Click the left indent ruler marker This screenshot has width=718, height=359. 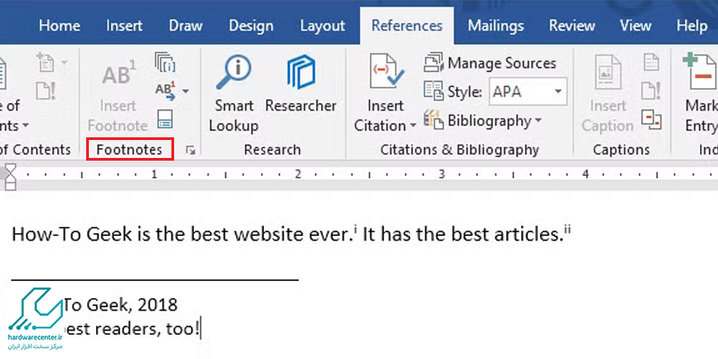[x=10, y=185]
